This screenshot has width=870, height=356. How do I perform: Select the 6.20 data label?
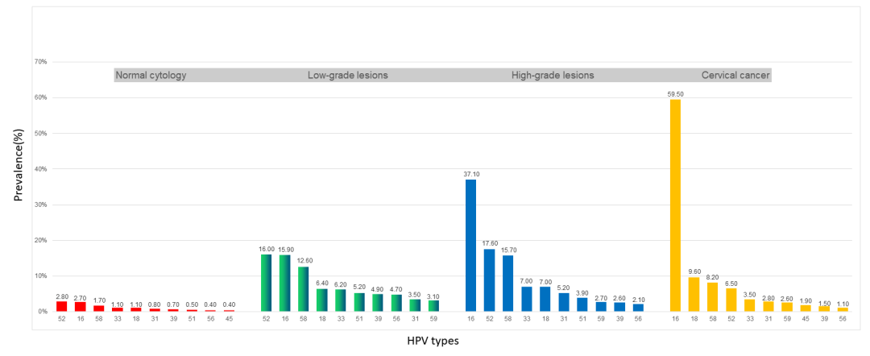[x=341, y=284]
